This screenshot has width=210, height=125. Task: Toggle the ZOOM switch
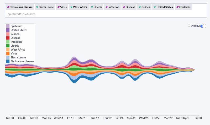click(x=203, y=26)
